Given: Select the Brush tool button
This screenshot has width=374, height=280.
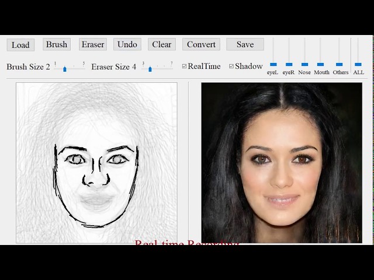Looking at the screenshot, I should pyautogui.click(x=57, y=44).
